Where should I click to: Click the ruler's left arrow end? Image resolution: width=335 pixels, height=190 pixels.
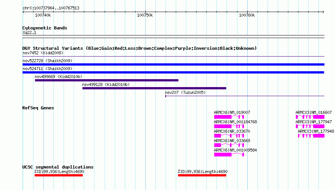(x=23, y=12)
